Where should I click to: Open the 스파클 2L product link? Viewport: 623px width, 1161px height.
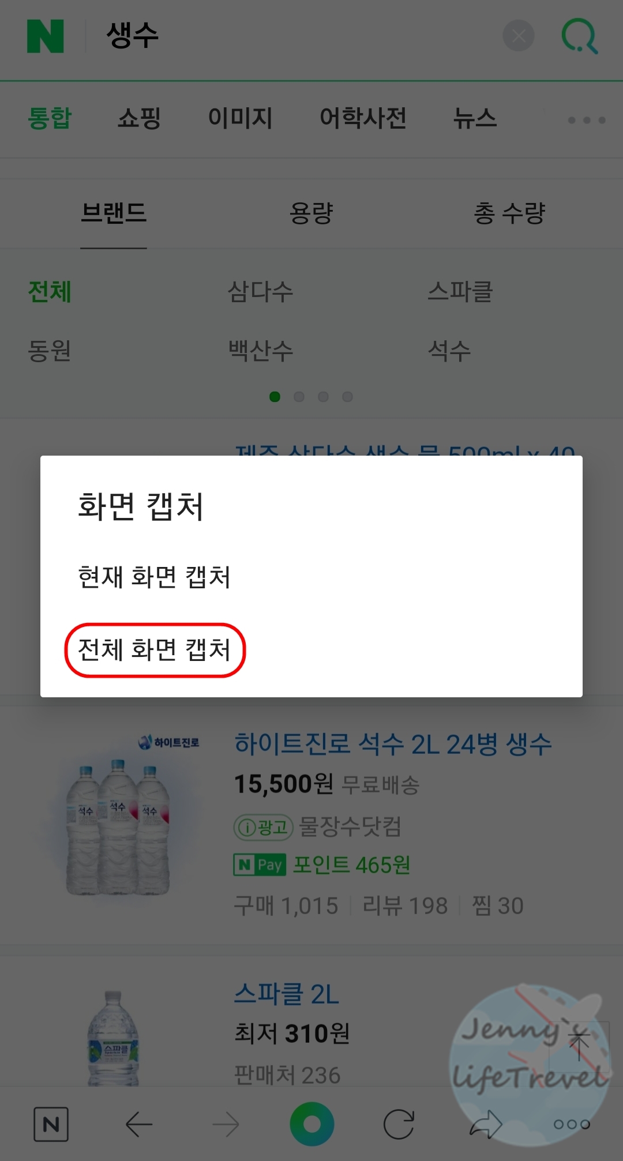click(x=287, y=994)
